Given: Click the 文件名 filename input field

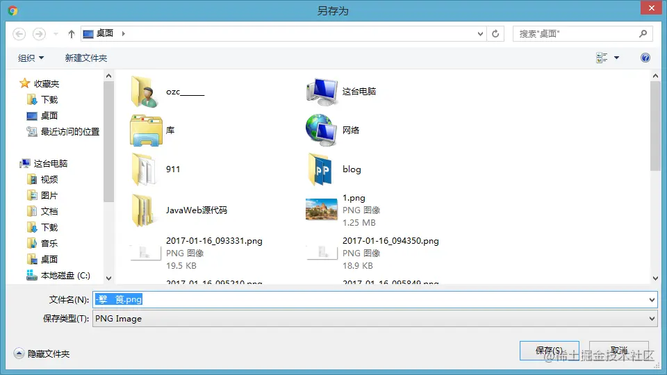Looking at the screenshot, I should click(x=374, y=300).
